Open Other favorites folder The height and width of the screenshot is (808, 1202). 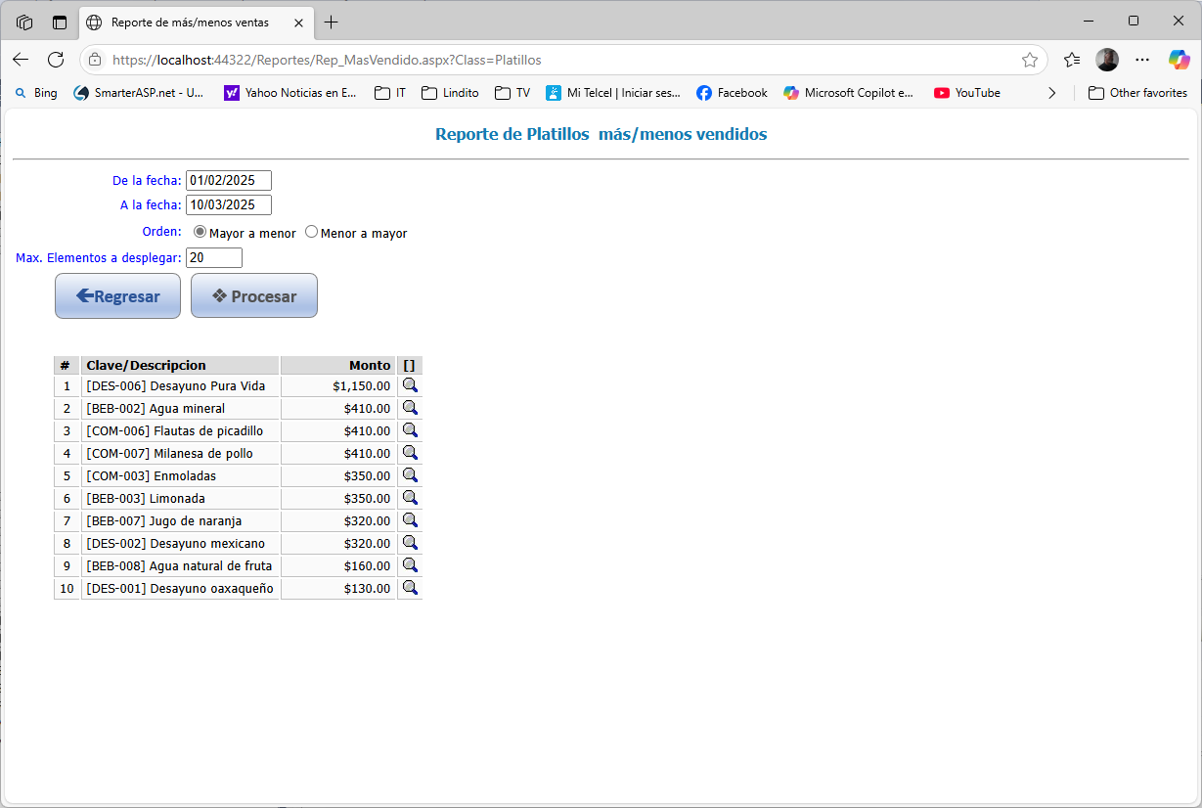click(x=1137, y=93)
